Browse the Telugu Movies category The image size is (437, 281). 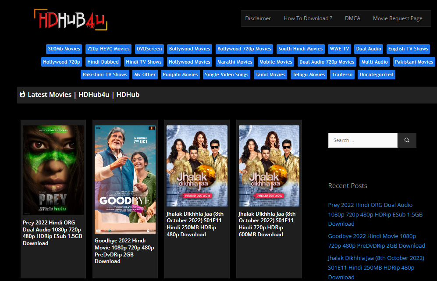[309, 75]
